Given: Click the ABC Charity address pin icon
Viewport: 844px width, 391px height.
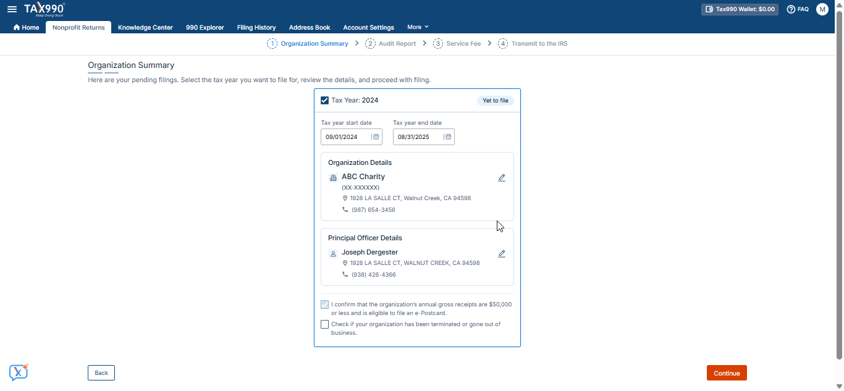Looking at the screenshot, I should click(345, 198).
